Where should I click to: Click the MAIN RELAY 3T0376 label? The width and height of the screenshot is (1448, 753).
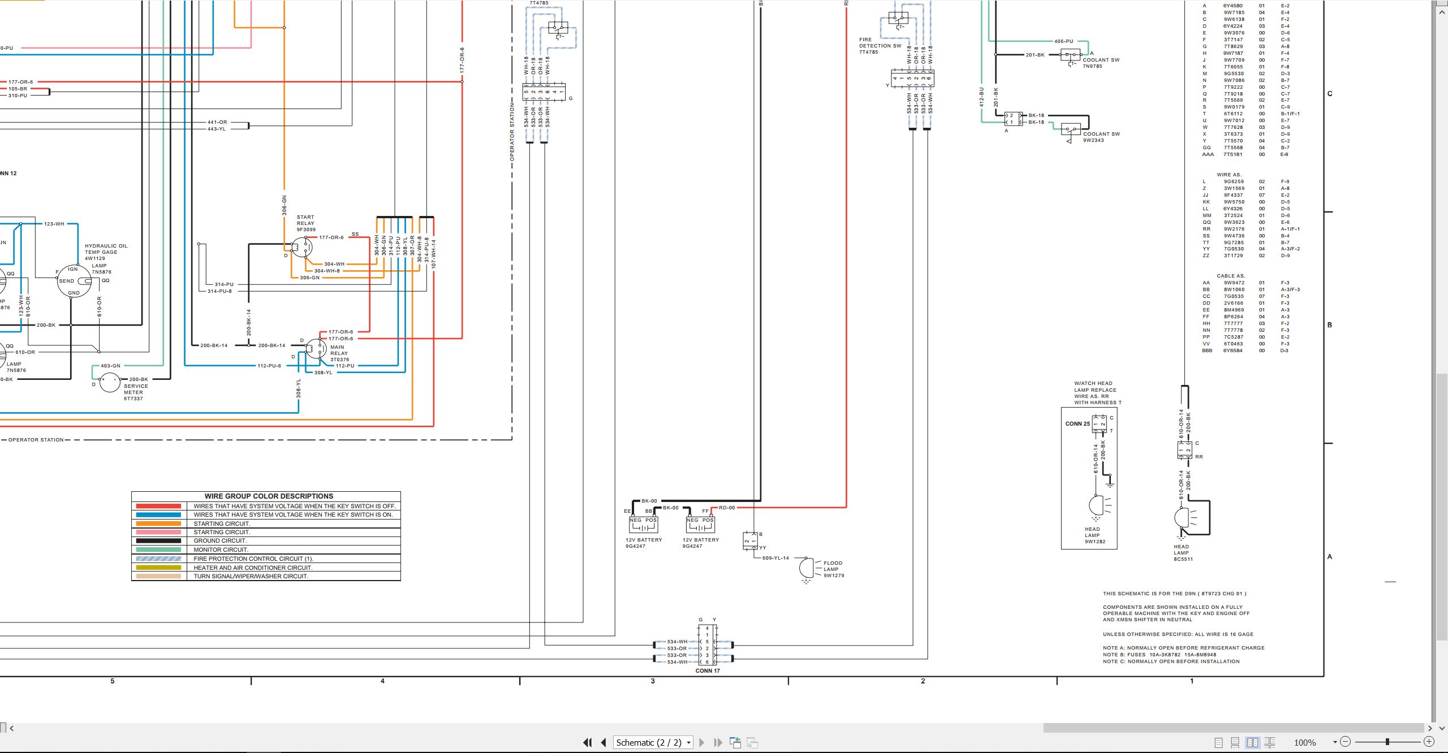click(339, 353)
